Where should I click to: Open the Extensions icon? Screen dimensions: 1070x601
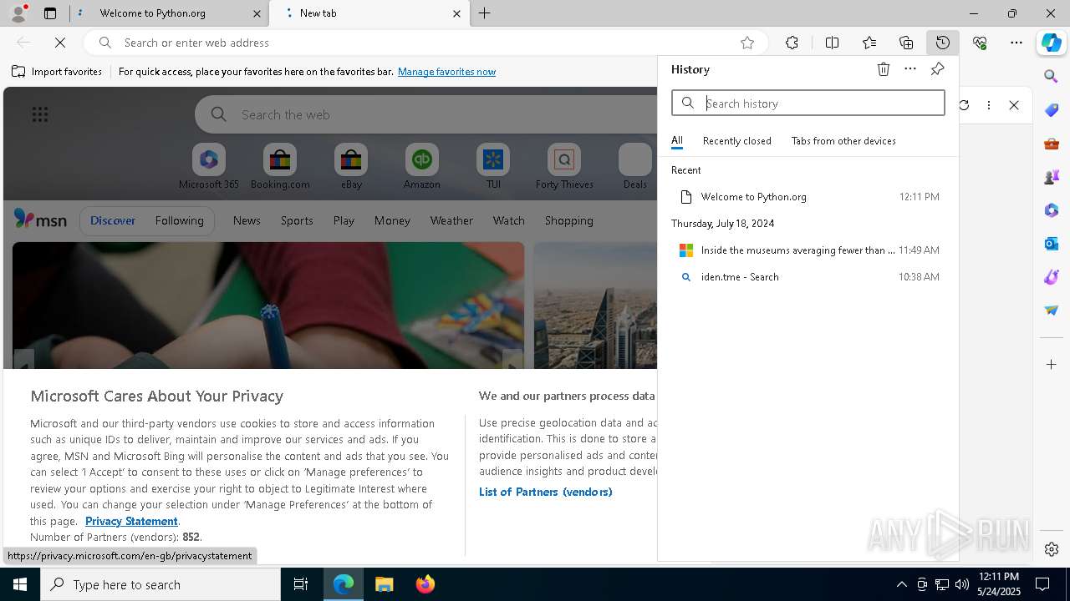pyautogui.click(x=792, y=43)
